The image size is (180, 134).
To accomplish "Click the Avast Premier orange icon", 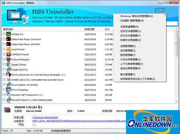I will (x=8, y=49).
